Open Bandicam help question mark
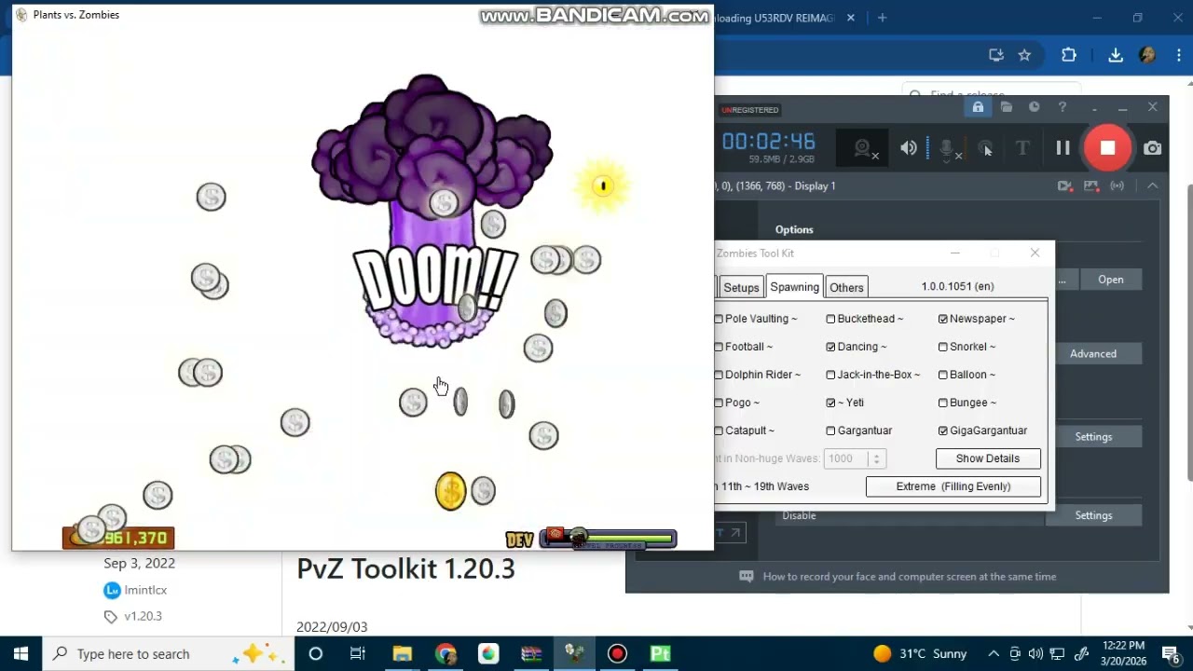 pyautogui.click(x=1062, y=108)
